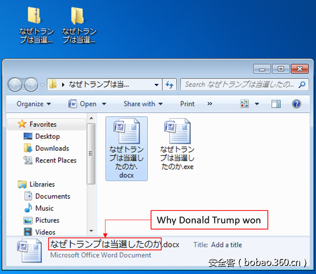316x274 pixels.
Task: Click the details pane Word document icon
Action: pos(30,251)
